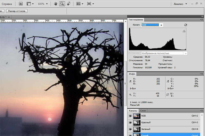Open the Histogram panel options menu
The image size is (205, 136).
click(x=202, y=20)
